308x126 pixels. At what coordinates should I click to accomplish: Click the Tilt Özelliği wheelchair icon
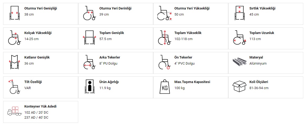[x=14, y=86]
